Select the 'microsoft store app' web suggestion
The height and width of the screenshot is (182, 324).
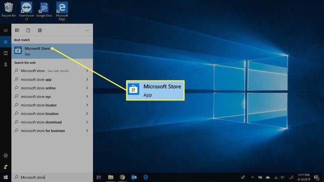click(x=52, y=79)
